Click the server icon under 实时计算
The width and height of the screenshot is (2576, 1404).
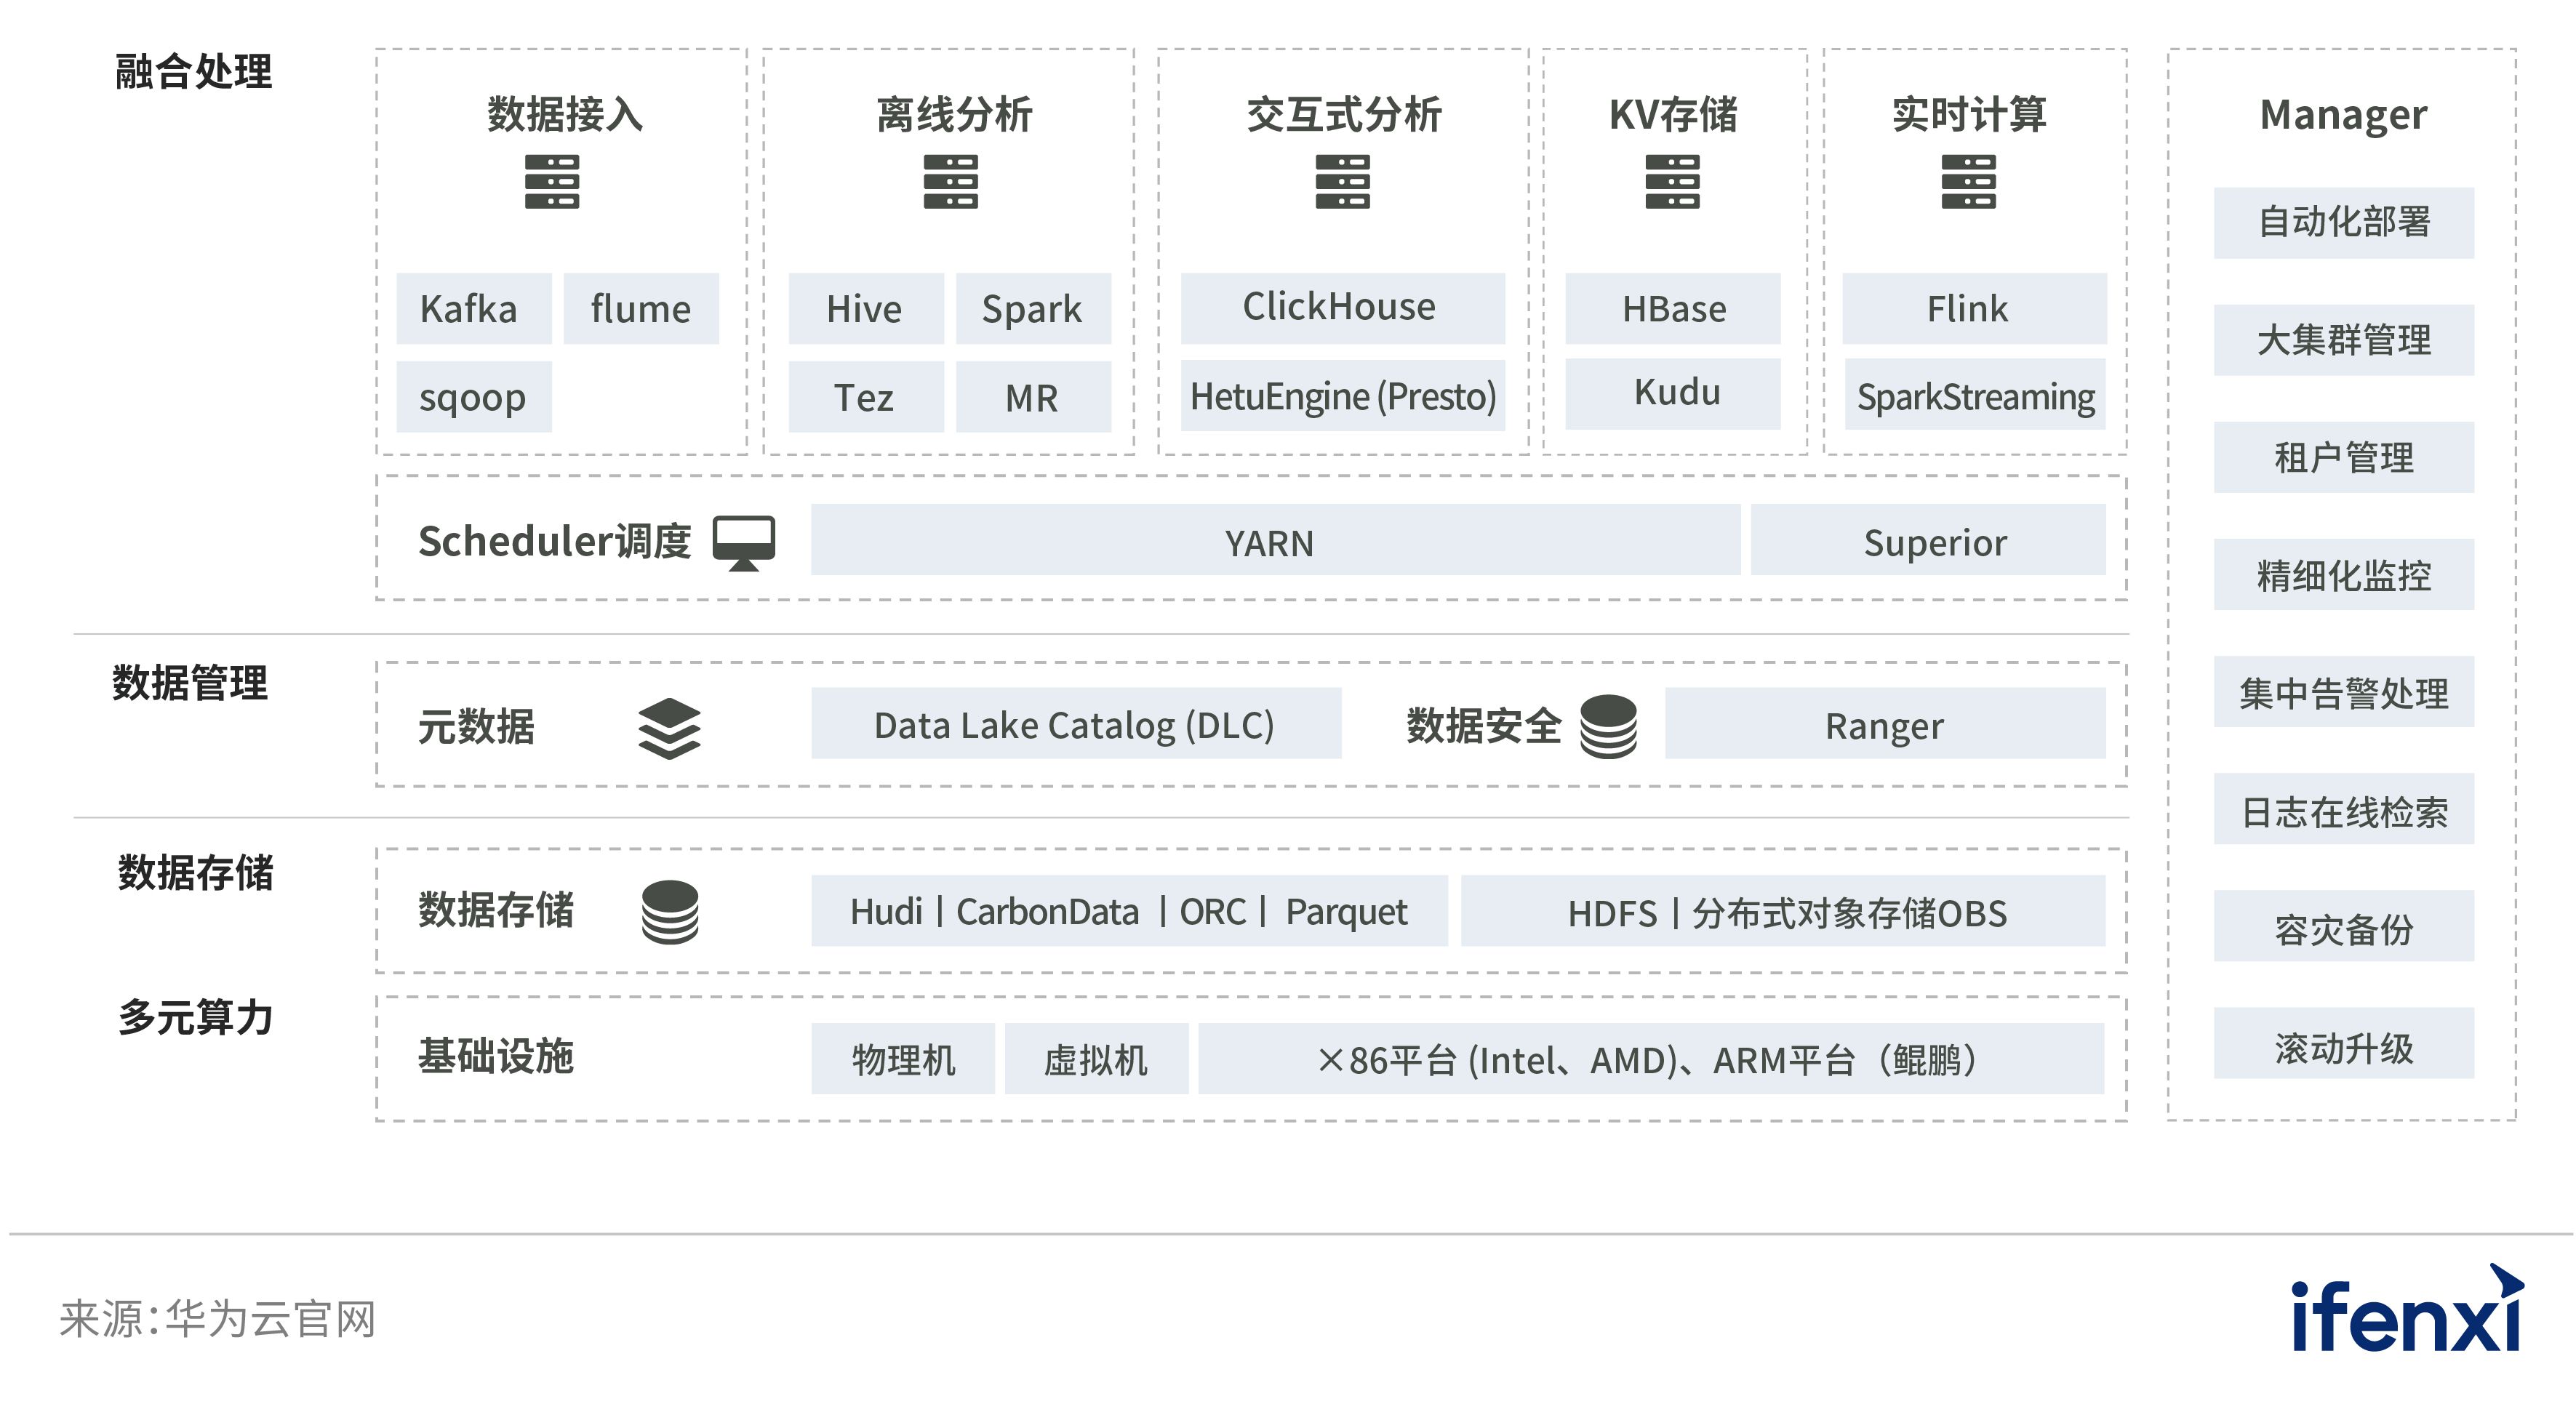click(x=1968, y=181)
